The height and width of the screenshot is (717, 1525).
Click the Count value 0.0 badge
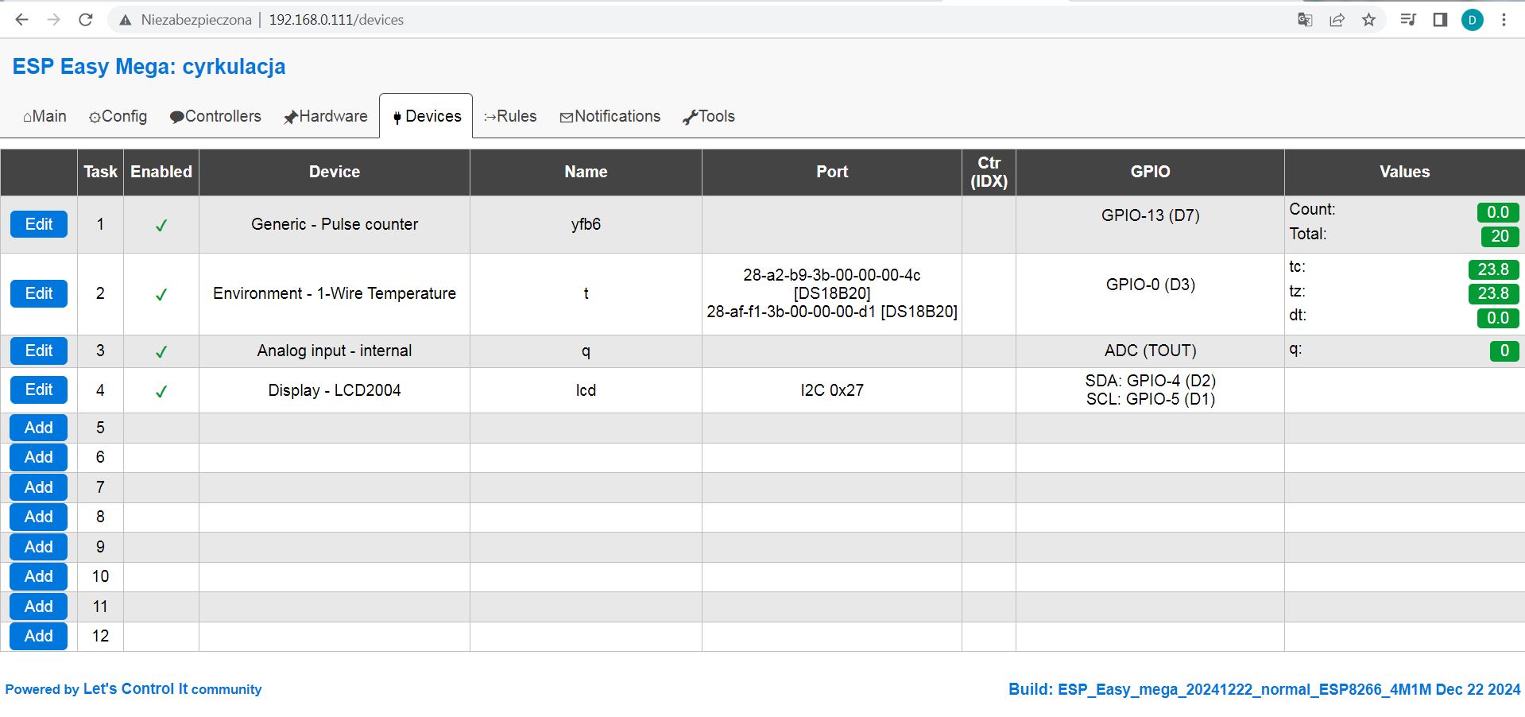[1498, 212]
